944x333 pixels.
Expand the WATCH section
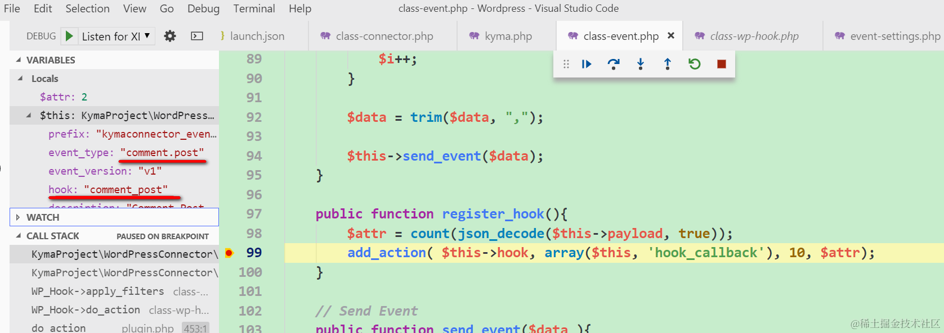[19, 217]
